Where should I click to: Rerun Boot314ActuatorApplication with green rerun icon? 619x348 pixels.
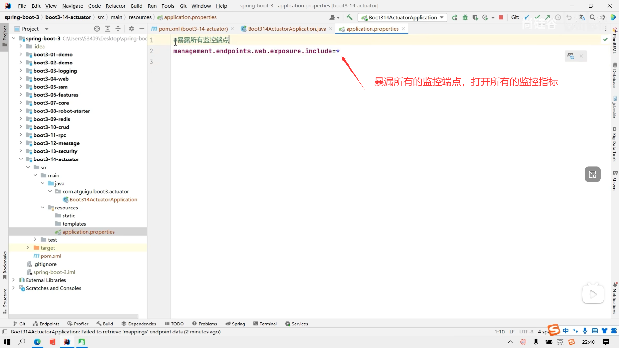(x=455, y=17)
